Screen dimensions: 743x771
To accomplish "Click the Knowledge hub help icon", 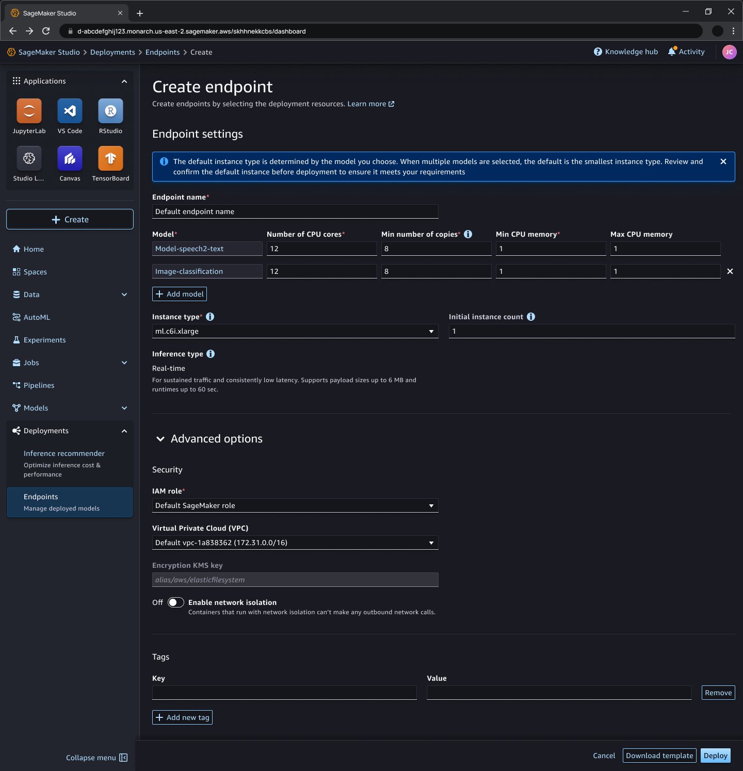I will (597, 52).
